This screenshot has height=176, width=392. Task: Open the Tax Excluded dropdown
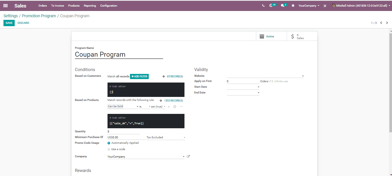[x=166, y=137]
